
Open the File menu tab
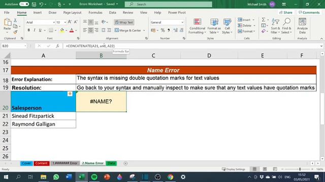click(7, 13)
